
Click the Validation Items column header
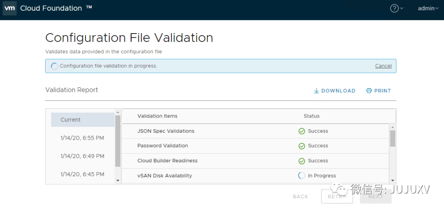(157, 116)
